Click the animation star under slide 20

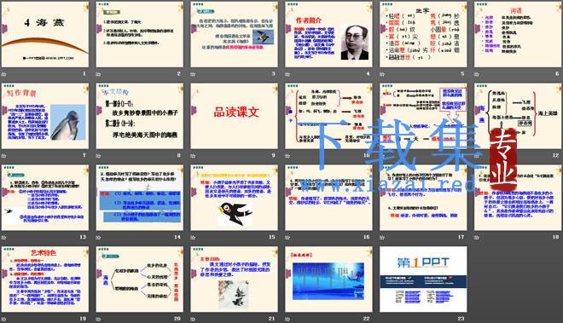pyautogui.click(x=99, y=319)
